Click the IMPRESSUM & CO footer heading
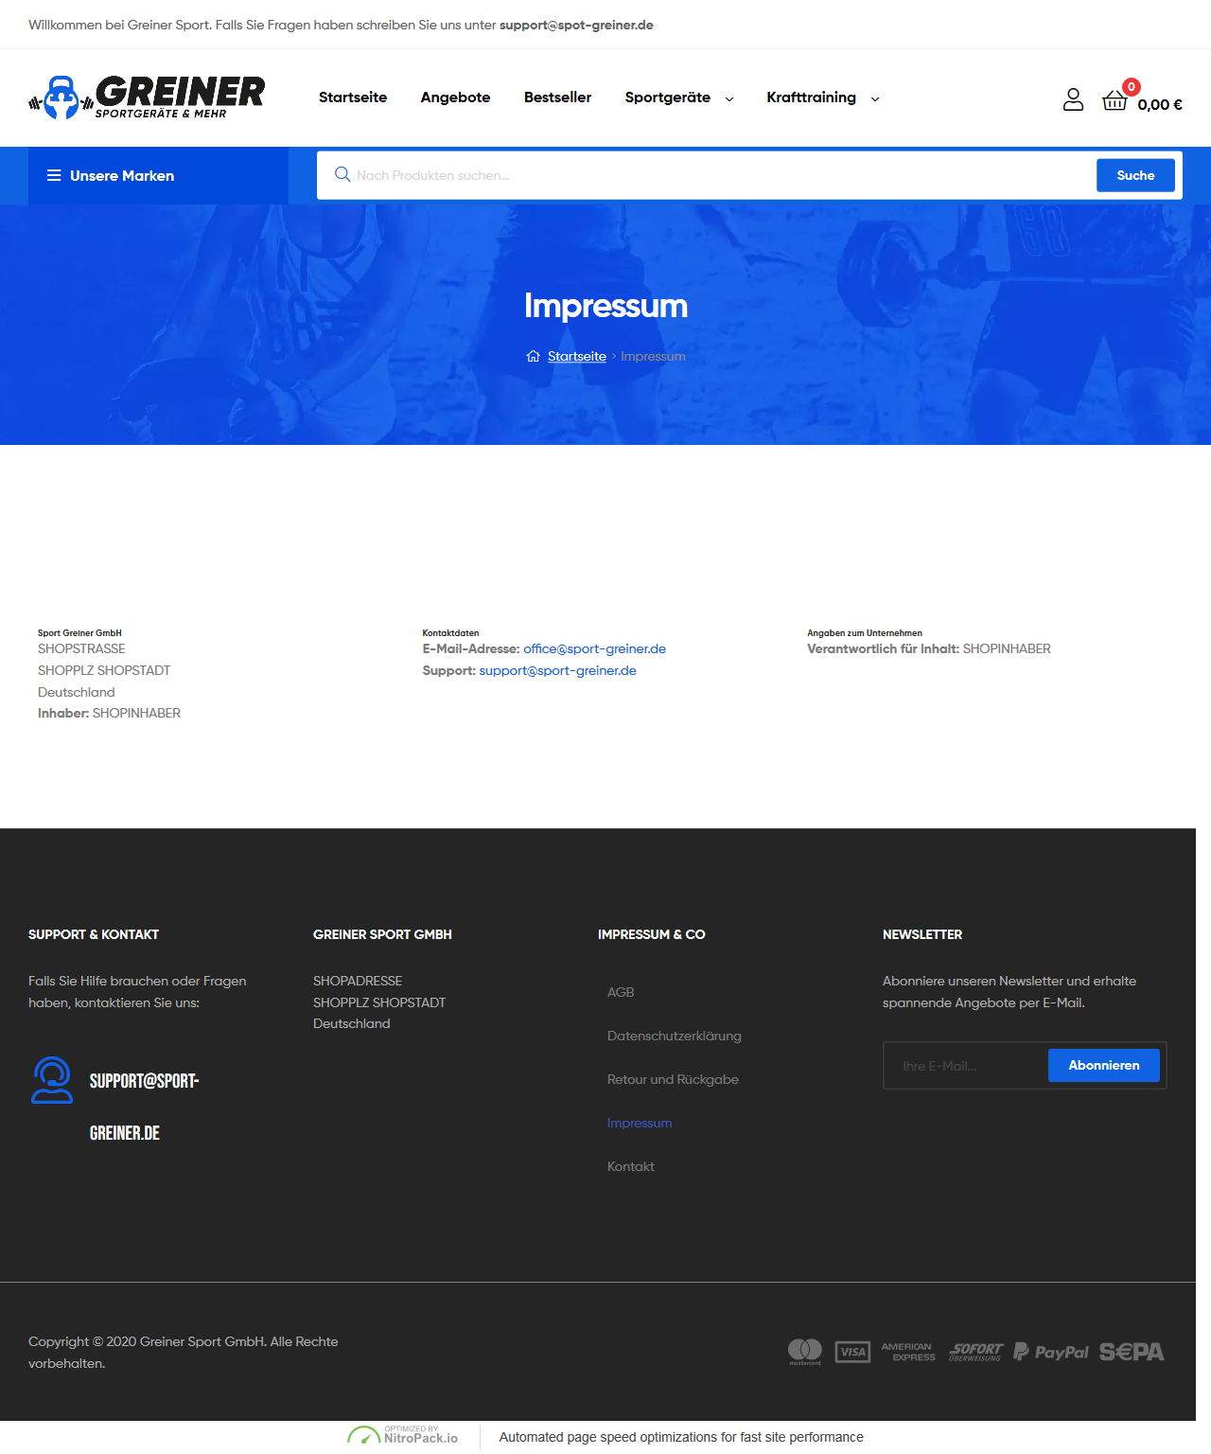The width and height of the screenshot is (1211, 1454). coord(652,934)
